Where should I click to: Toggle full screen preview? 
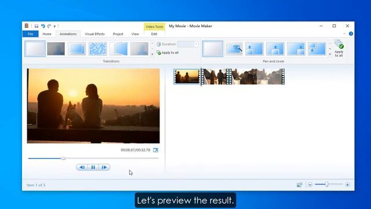click(x=155, y=150)
